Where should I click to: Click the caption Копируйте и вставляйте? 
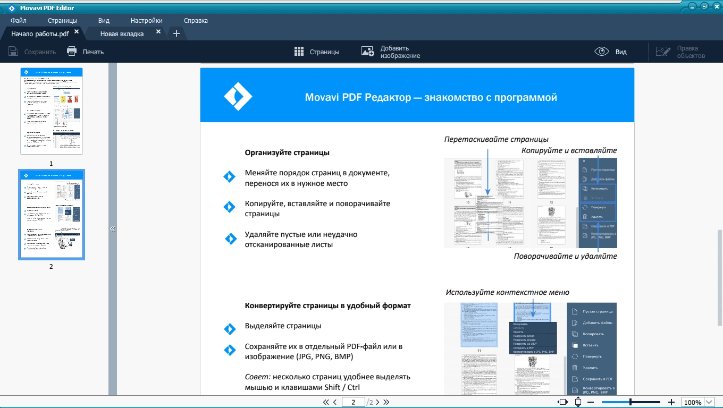pyautogui.click(x=569, y=150)
